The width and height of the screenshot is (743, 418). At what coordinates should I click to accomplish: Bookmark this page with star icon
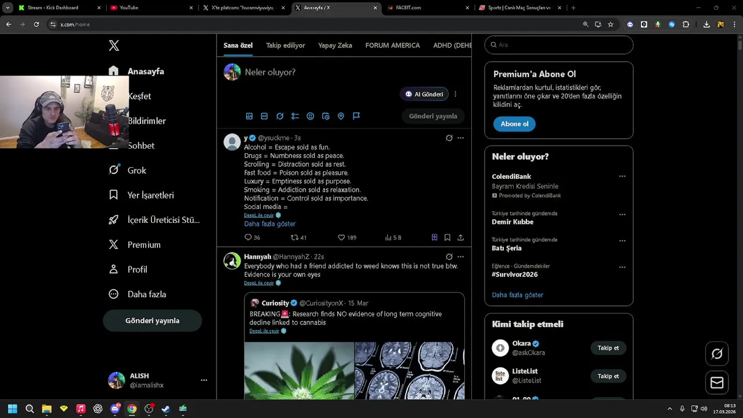click(x=611, y=24)
